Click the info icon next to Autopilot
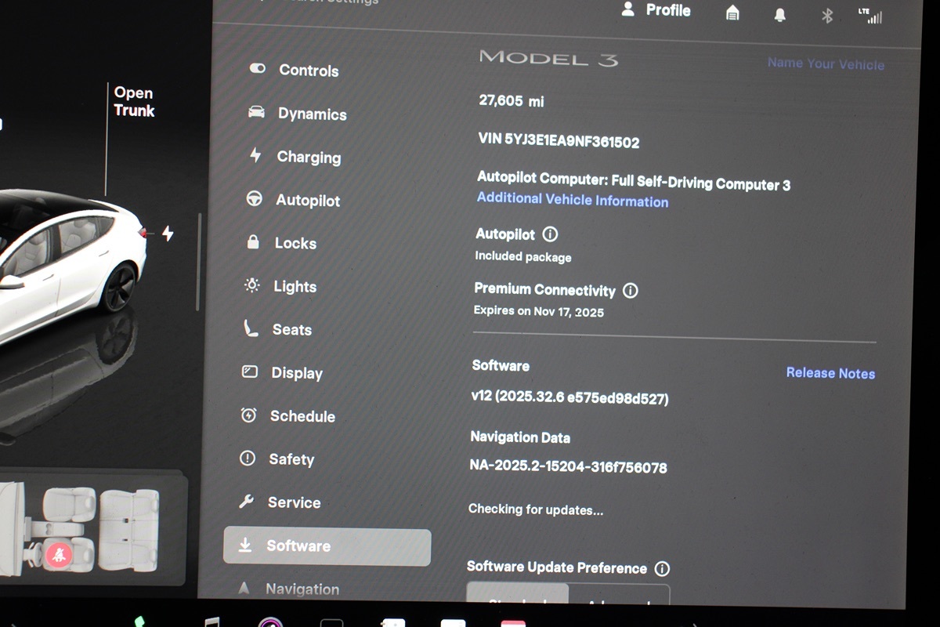The image size is (940, 627). (x=550, y=234)
